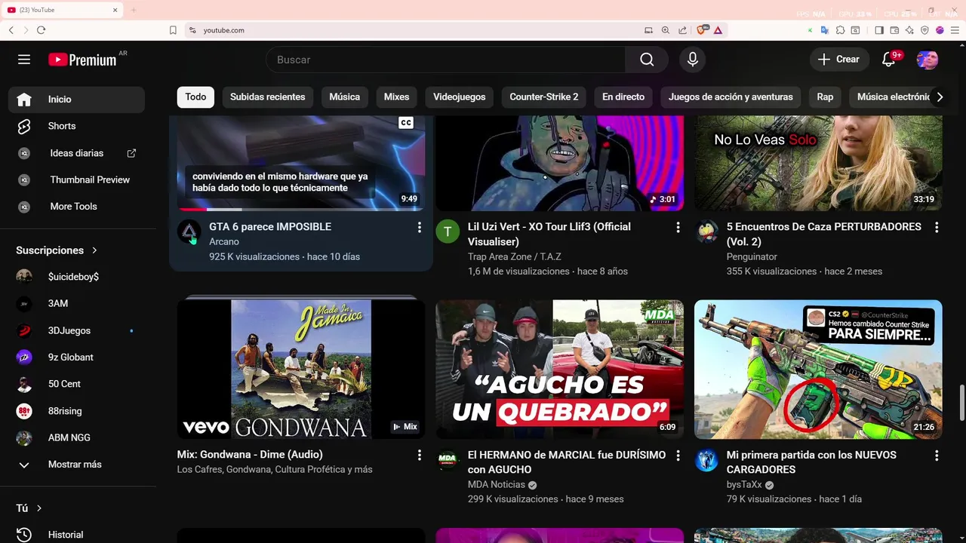The height and width of the screenshot is (543, 966).
Task: Select Juegos de acción y aventuras chip
Action: (x=731, y=97)
